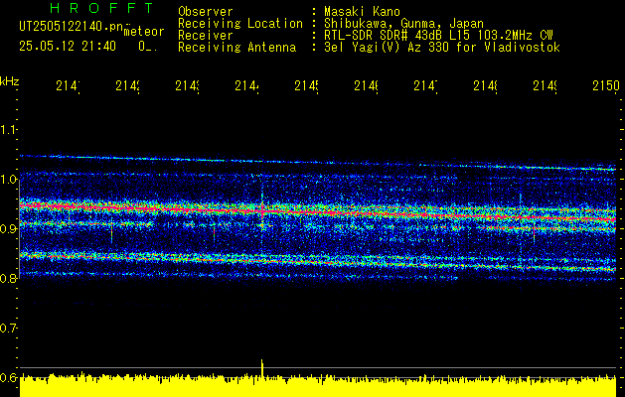Image resolution: width=625 pixels, height=397 pixels.
Task: Click the Receiving Location label
Action: coord(240,24)
